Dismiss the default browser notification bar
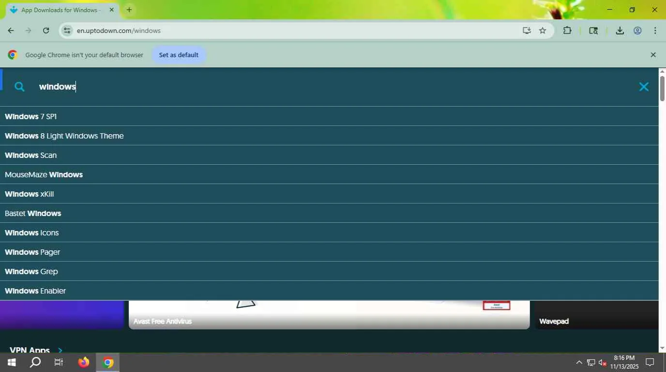The height and width of the screenshot is (372, 666). tap(653, 55)
